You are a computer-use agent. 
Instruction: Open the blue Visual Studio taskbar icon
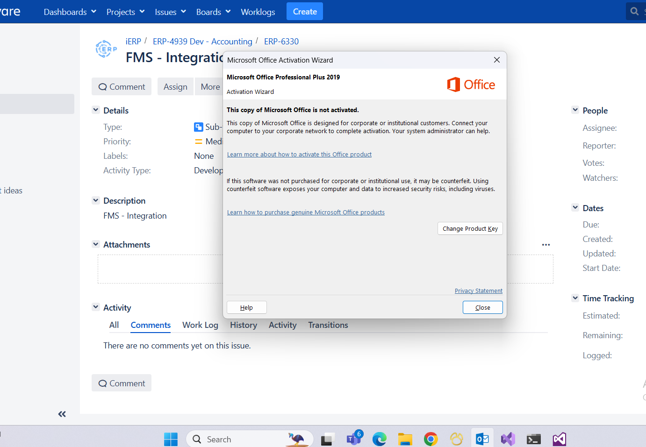[508, 439]
